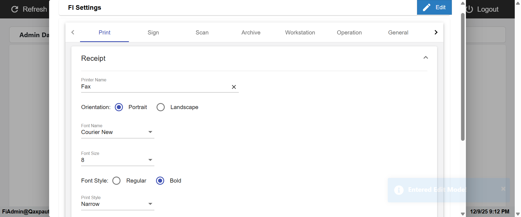Viewport: 521px width, 217px height.
Task: Switch to the Archive tab
Action: pos(251,33)
